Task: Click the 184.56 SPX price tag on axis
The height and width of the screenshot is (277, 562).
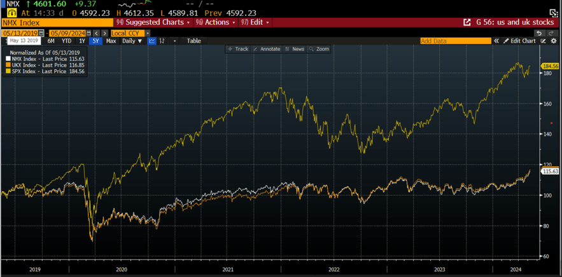Action: pos(551,66)
